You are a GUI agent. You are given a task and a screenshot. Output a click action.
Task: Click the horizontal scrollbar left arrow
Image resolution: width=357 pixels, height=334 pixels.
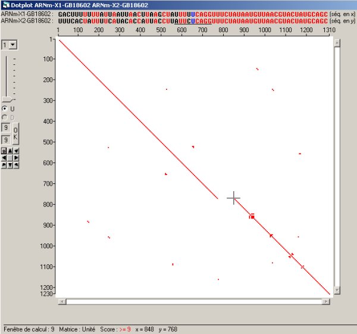tap(61, 301)
